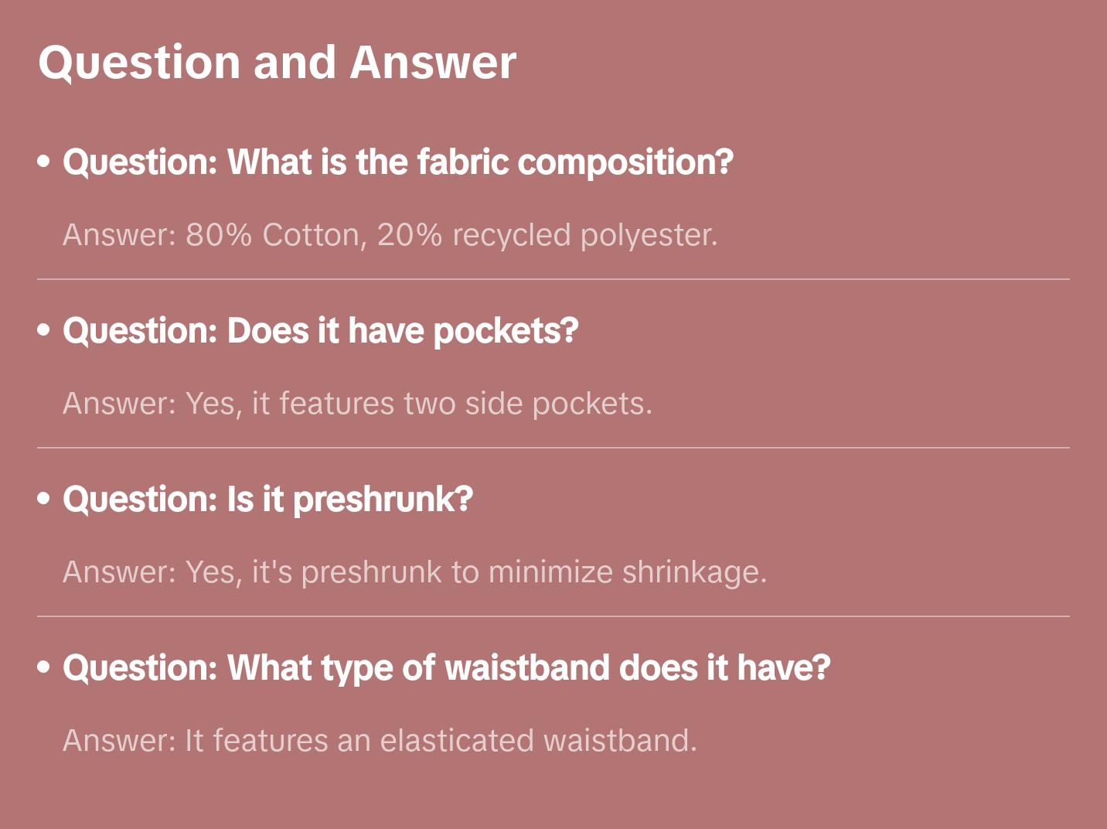This screenshot has width=1107, height=829.
Task: Click the divider below the fabric answer
Action: 553,279
